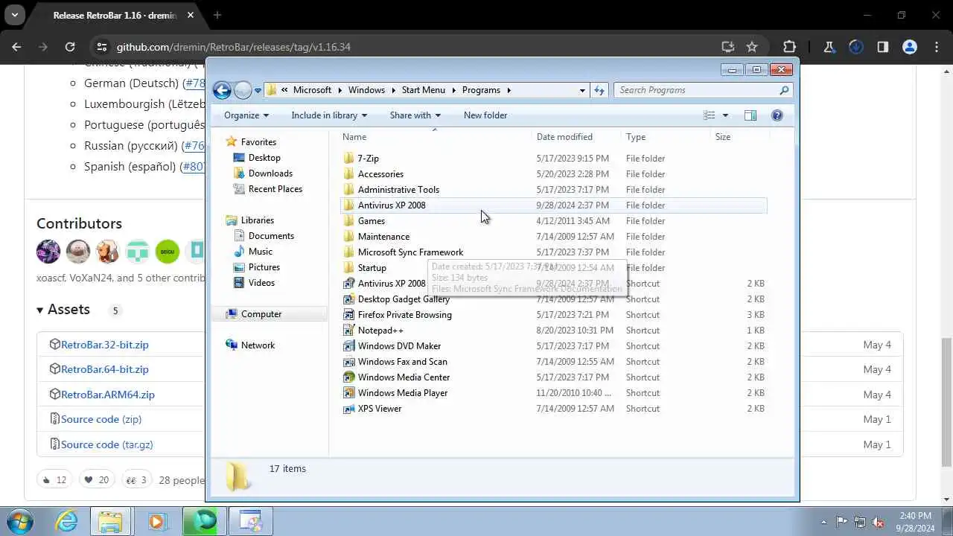Click the address bar refresh button in Explorer
The image size is (953, 536).
pos(599,90)
